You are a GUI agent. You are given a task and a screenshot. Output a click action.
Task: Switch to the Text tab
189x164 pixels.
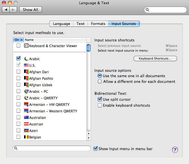(x=80, y=24)
